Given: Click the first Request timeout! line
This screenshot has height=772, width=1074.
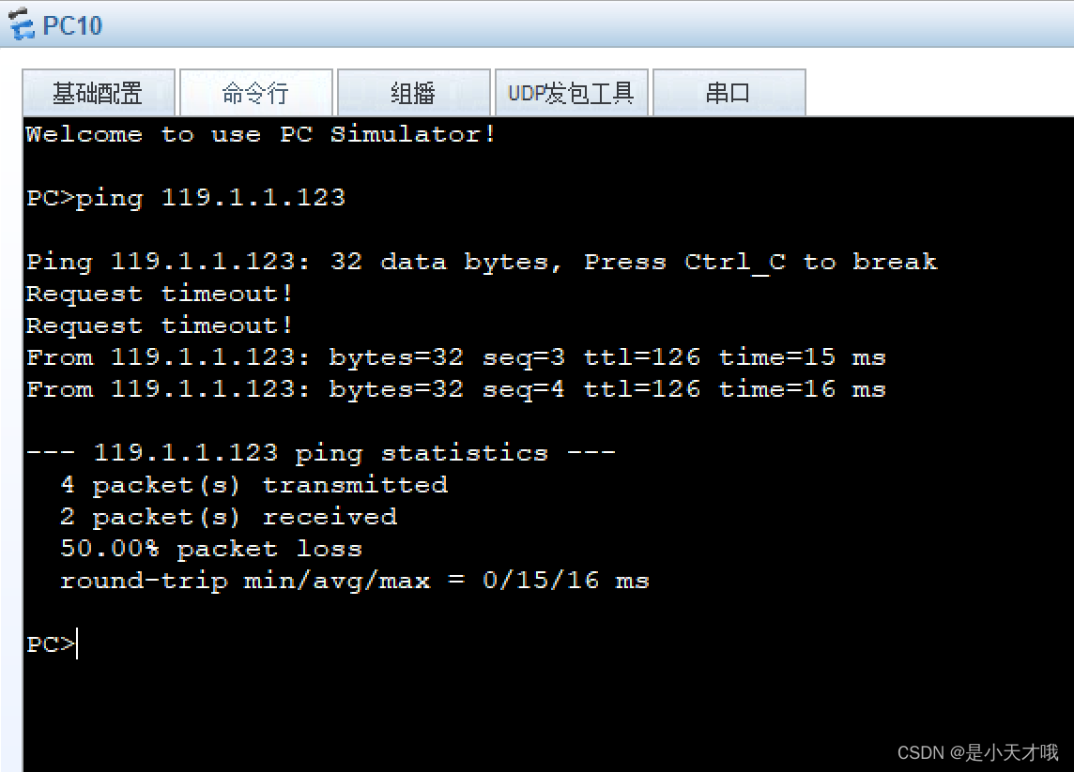Looking at the screenshot, I should coord(157,294).
